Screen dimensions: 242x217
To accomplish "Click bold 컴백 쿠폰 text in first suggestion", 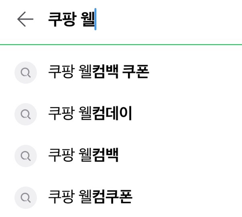I will click(x=120, y=72).
